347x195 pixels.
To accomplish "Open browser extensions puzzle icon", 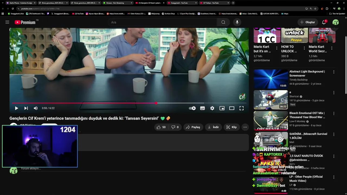I will [327, 9].
